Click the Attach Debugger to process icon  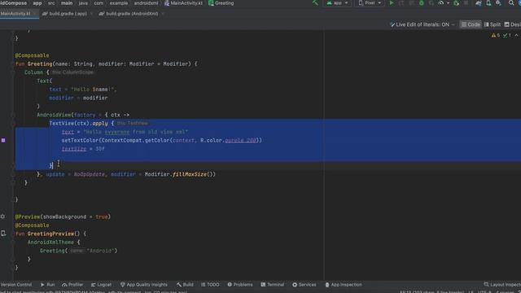pyautogui.click(x=457, y=3)
